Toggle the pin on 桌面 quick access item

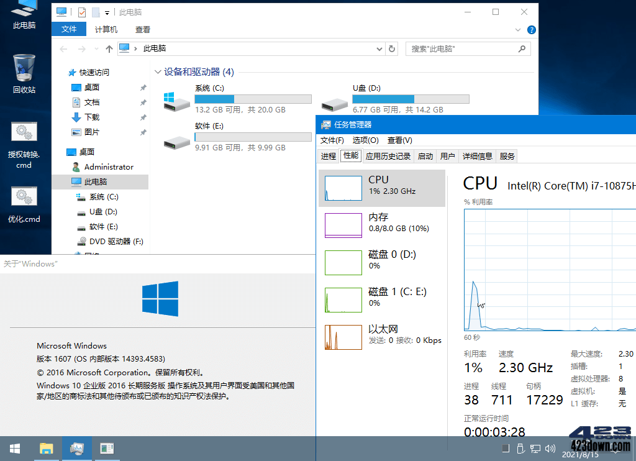pos(143,87)
